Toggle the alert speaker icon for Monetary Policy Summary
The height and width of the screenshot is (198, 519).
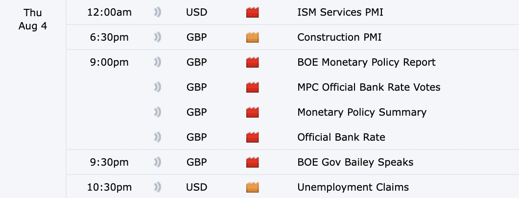tap(157, 112)
